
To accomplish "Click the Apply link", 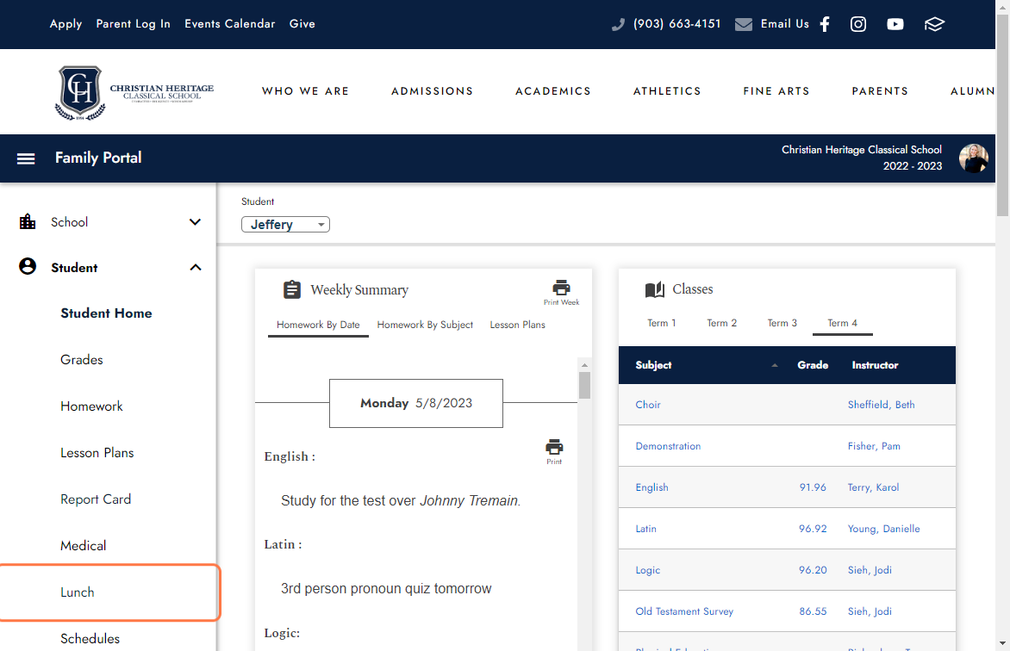I will pos(65,24).
